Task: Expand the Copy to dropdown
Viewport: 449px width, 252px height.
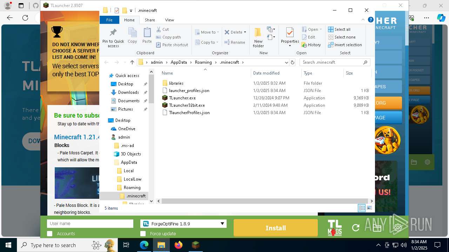Action: [x=217, y=42]
